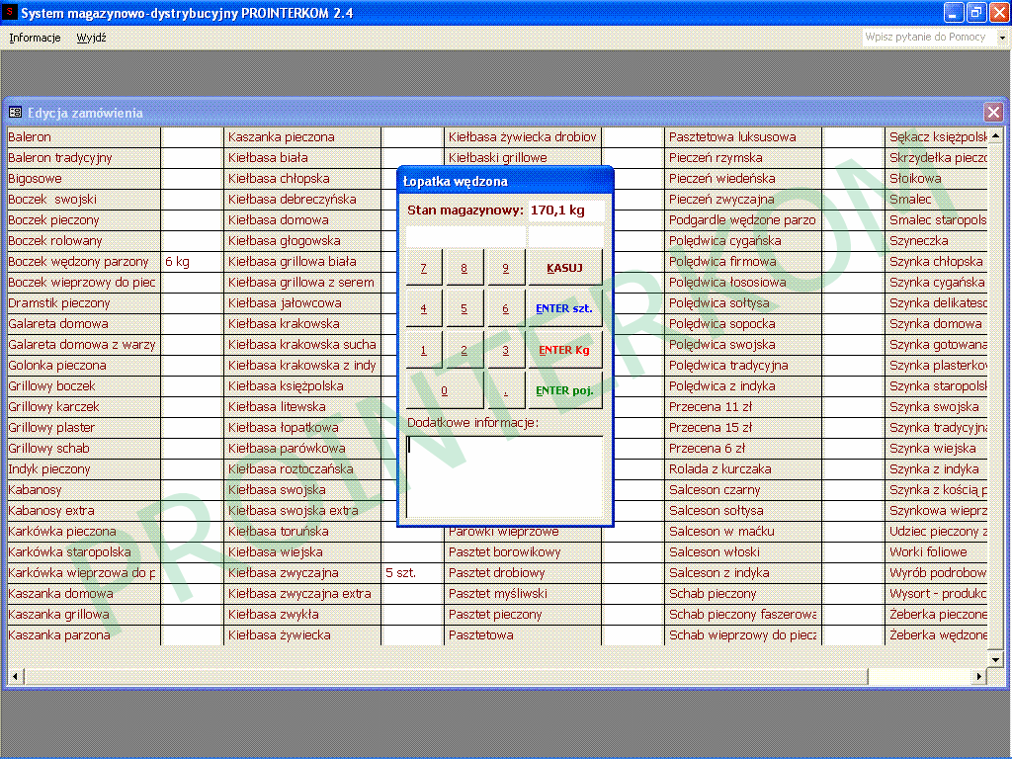Viewport: 1012px width, 759px height.
Task: Expand the help question dropdown arrow
Action: (x=1001, y=38)
